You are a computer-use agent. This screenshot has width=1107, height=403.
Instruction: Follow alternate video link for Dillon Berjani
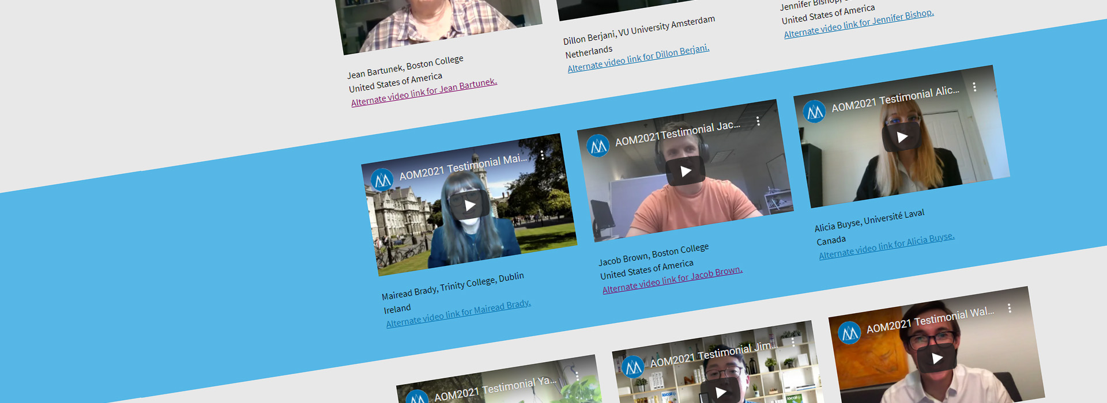click(x=639, y=58)
